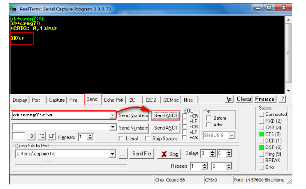This screenshot has height=189, width=306.
Task: Click the 0 character button
Action: coord(32,136)
